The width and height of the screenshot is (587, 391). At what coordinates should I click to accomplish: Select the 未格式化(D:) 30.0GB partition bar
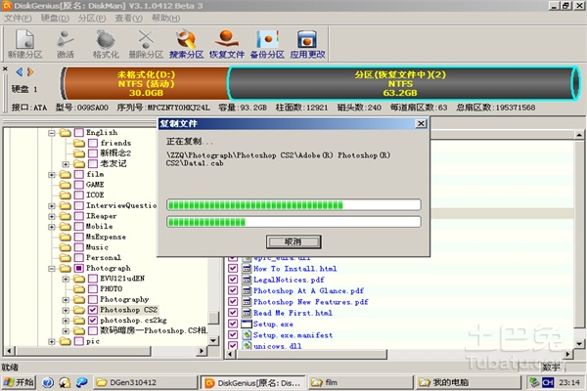145,83
